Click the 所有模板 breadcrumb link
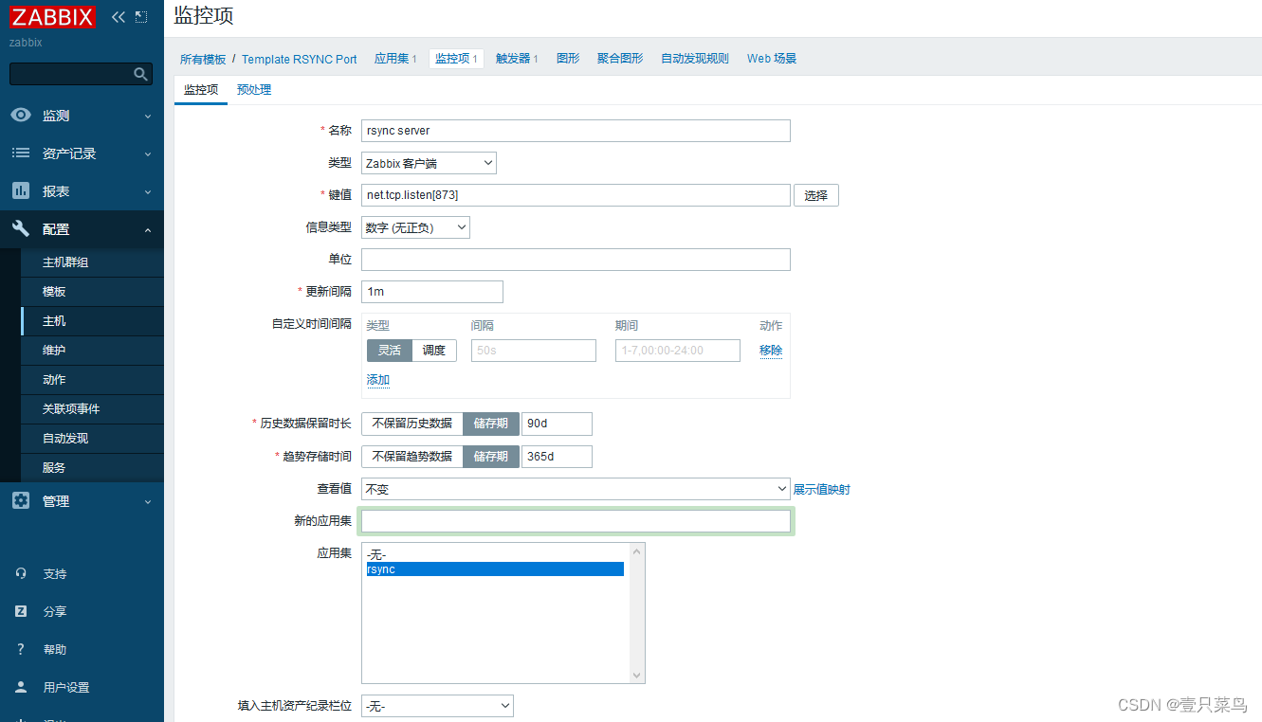 click(x=203, y=59)
